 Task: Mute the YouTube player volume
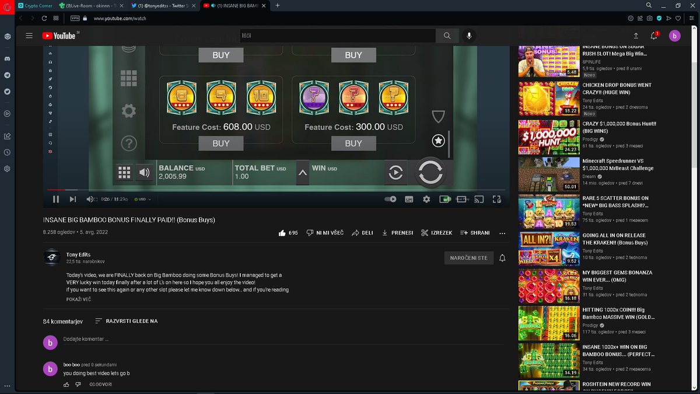coord(90,199)
